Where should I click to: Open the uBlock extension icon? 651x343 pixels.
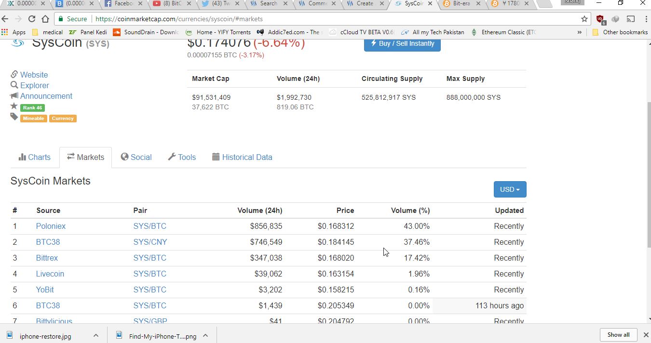[x=600, y=20]
